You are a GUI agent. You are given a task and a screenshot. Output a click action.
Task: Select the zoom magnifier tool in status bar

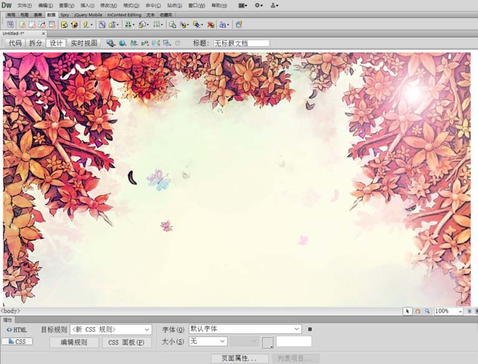coord(427,311)
